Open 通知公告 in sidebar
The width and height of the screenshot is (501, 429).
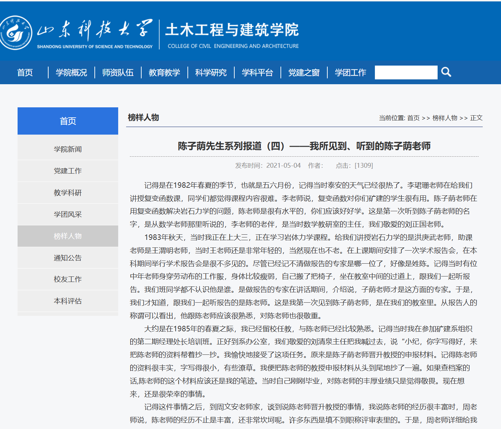(x=68, y=258)
